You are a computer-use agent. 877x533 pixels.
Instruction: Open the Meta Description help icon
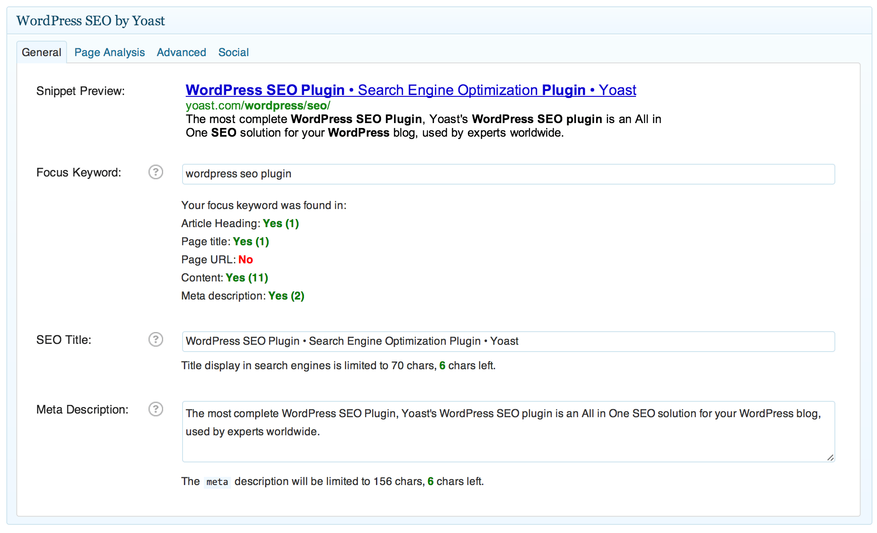click(155, 409)
